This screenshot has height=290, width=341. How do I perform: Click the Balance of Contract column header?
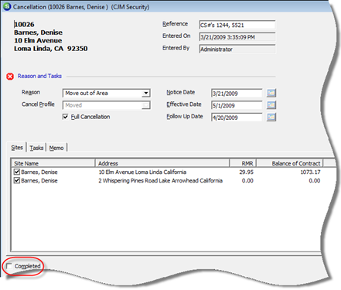point(289,163)
